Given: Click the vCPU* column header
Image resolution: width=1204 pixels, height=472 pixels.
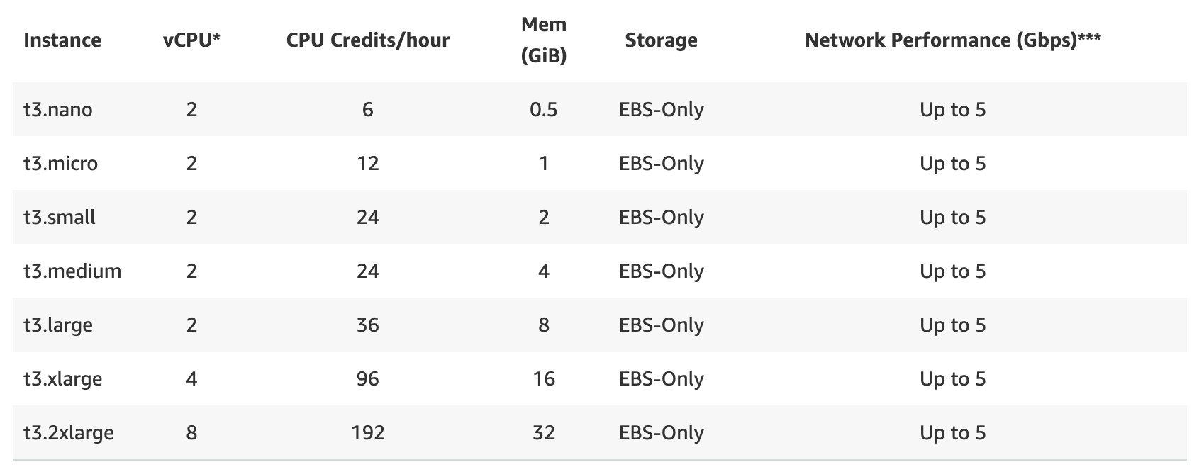Looking at the screenshot, I should coord(191,40).
